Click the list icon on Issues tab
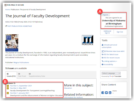Image resolution: width=134 pixels, height=101 pixels. click(x=8, y=74)
